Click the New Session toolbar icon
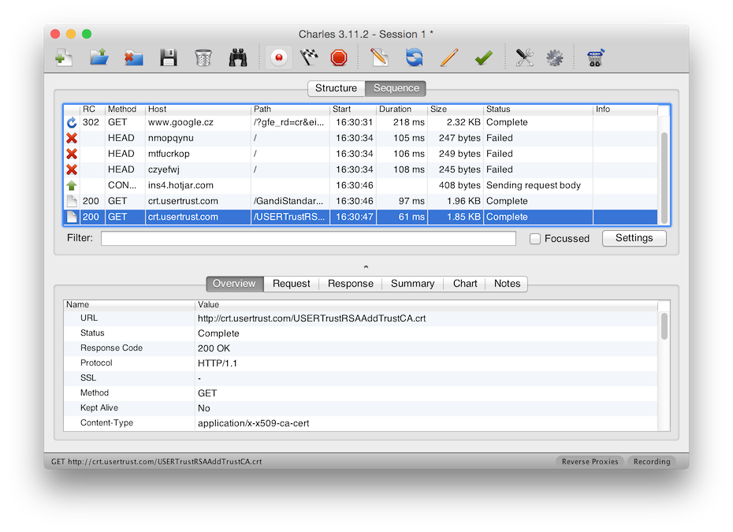 [x=64, y=58]
